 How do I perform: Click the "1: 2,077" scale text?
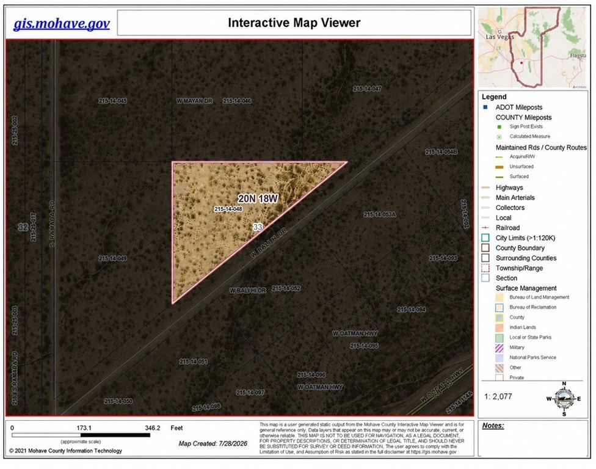pyautogui.click(x=498, y=396)
